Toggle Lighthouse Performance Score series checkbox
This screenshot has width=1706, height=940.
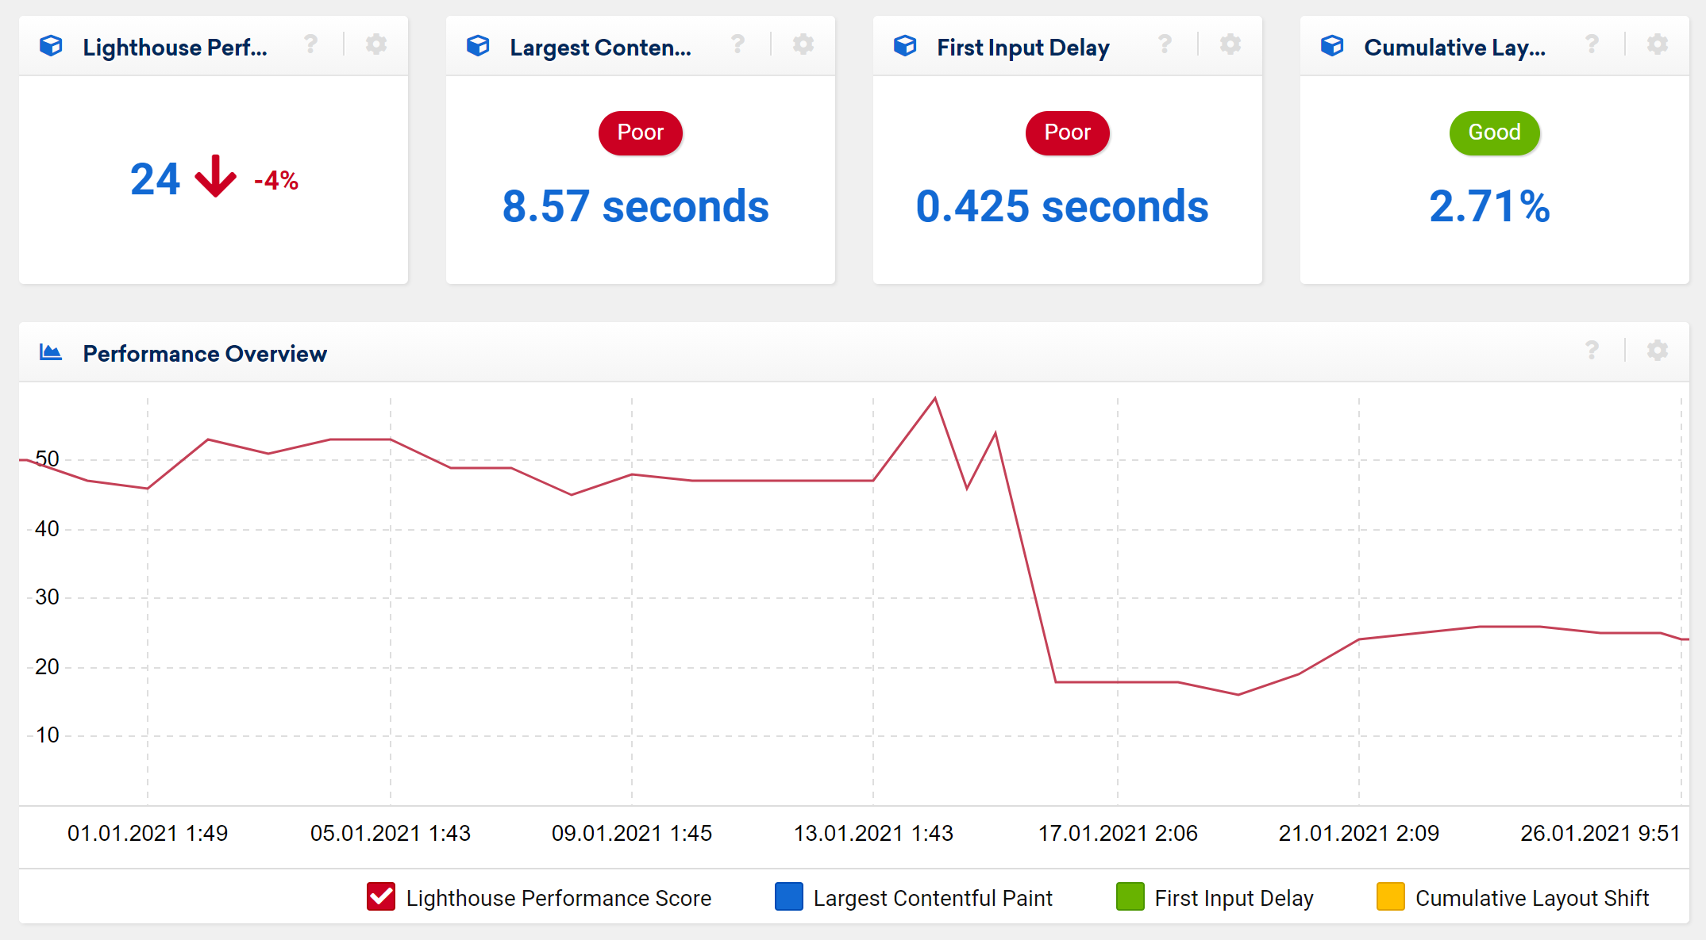pyautogui.click(x=381, y=896)
